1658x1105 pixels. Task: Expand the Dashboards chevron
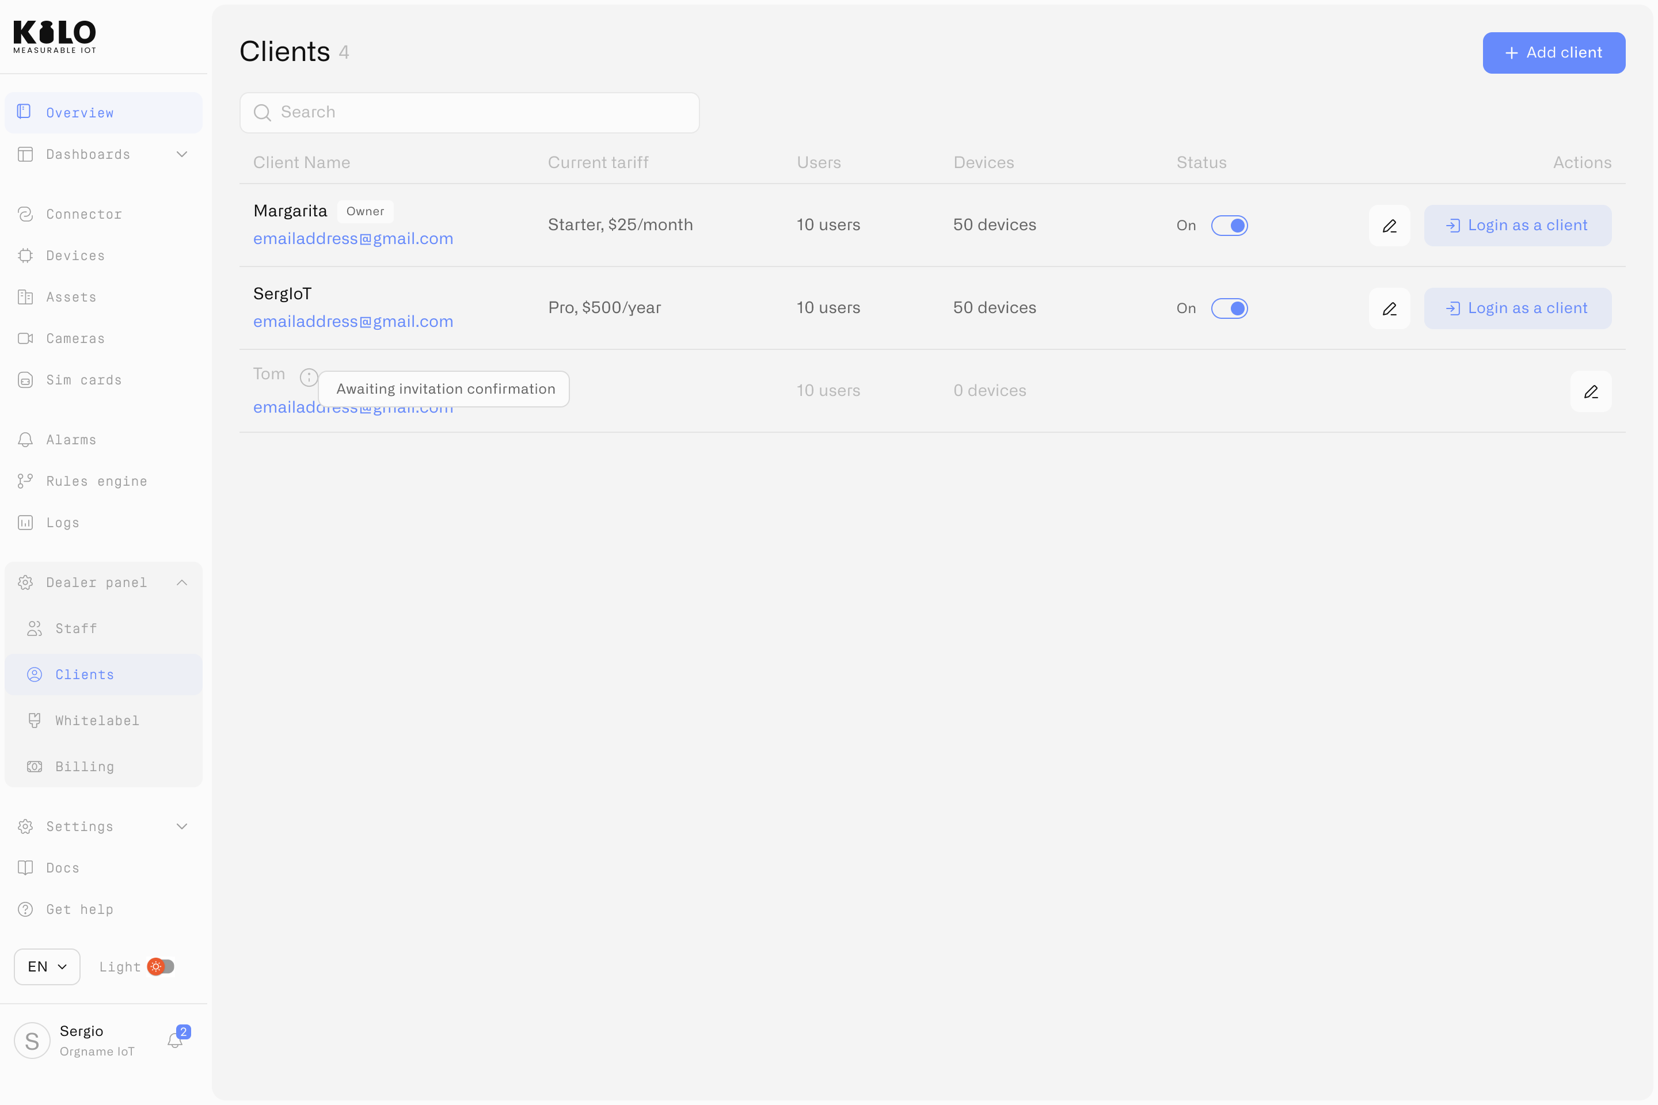coord(182,154)
